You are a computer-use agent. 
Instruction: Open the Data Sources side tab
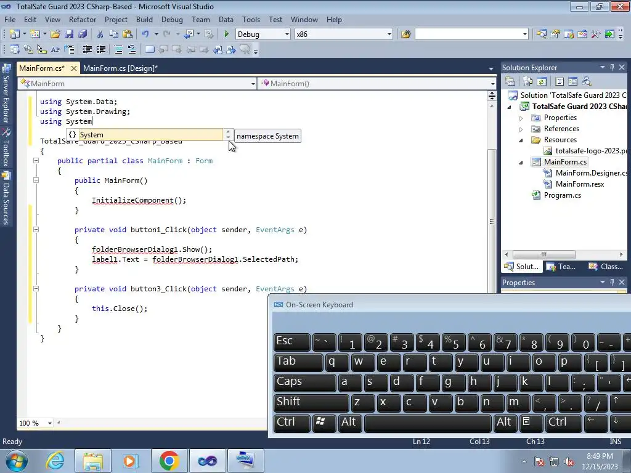point(6,199)
